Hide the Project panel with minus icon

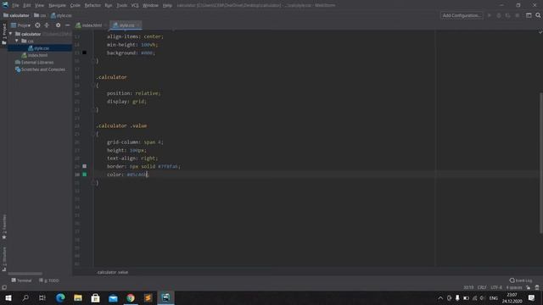(68, 25)
